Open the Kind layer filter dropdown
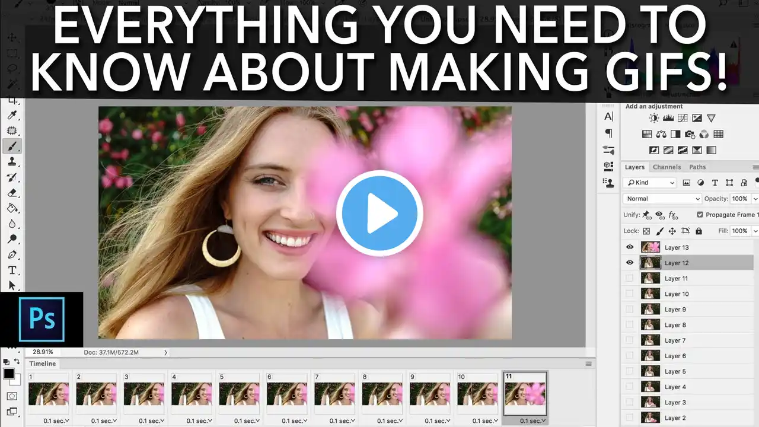 pos(651,183)
